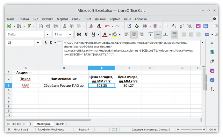Click the Copy icon
Viewport: 223px width, 137px height.
point(72,26)
